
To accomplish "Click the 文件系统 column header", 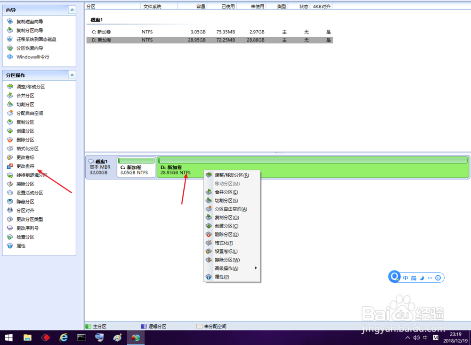I will [159, 6].
